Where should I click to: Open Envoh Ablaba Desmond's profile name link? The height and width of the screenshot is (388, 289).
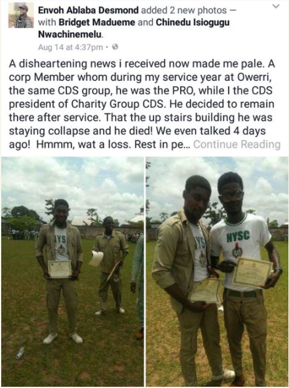coord(88,10)
